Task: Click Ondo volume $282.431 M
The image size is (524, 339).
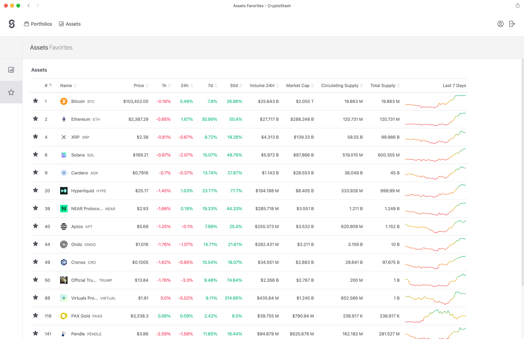Action: 267,244
